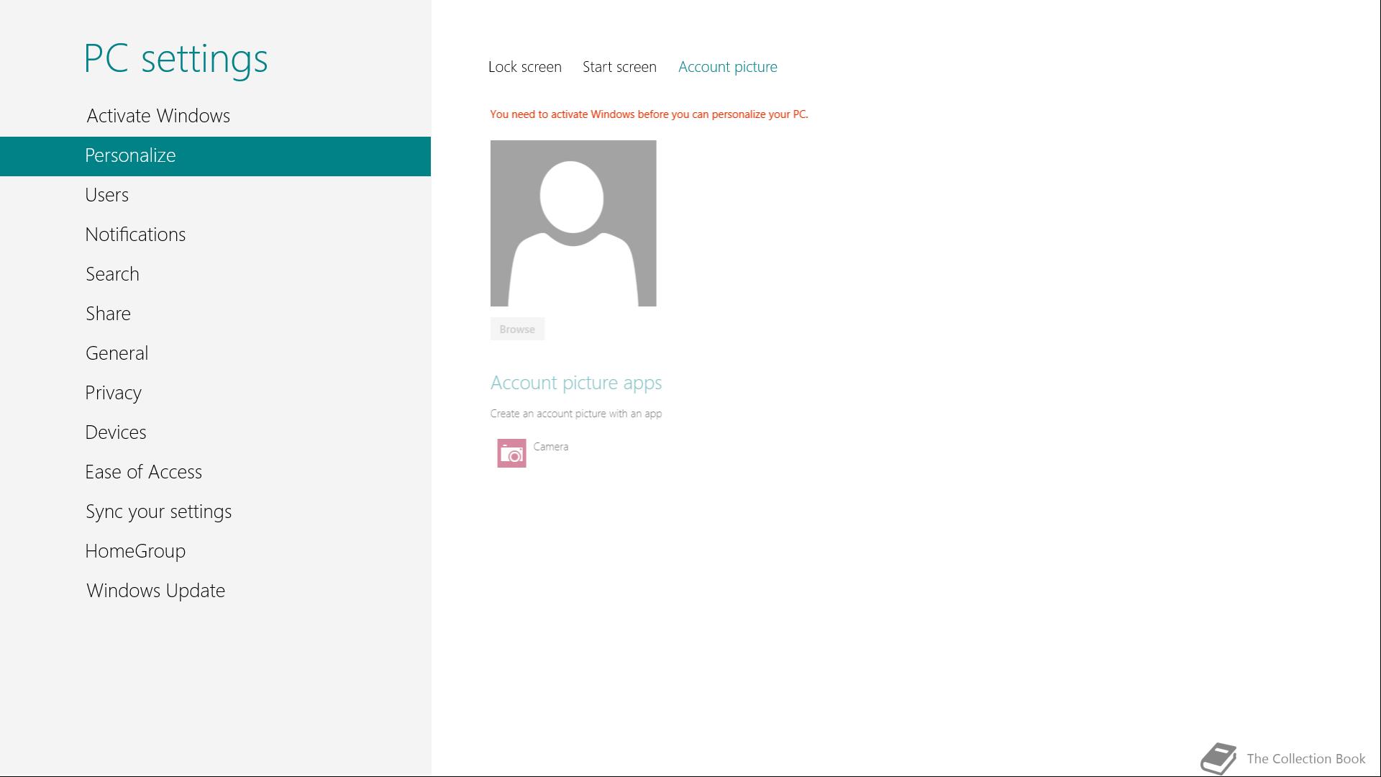Open HomeGroup settings
The height and width of the screenshot is (777, 1381).
point(215,551)
